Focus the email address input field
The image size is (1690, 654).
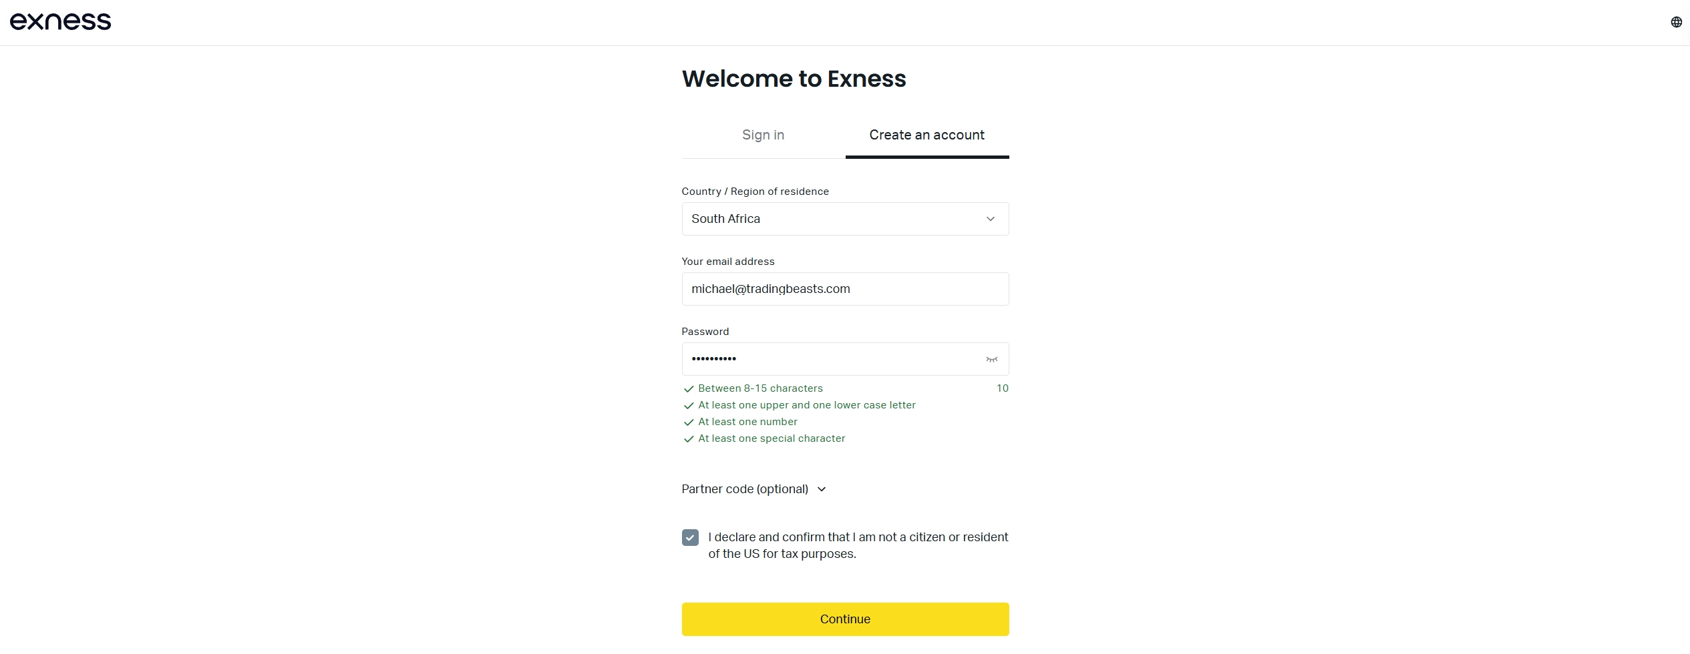(x=844, y=289)
